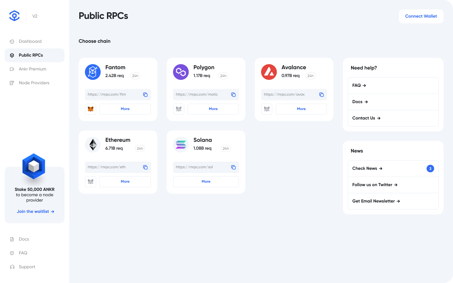The image size is (453, 283).
Task: Join the waitlist link
Action: pos(36,212)
